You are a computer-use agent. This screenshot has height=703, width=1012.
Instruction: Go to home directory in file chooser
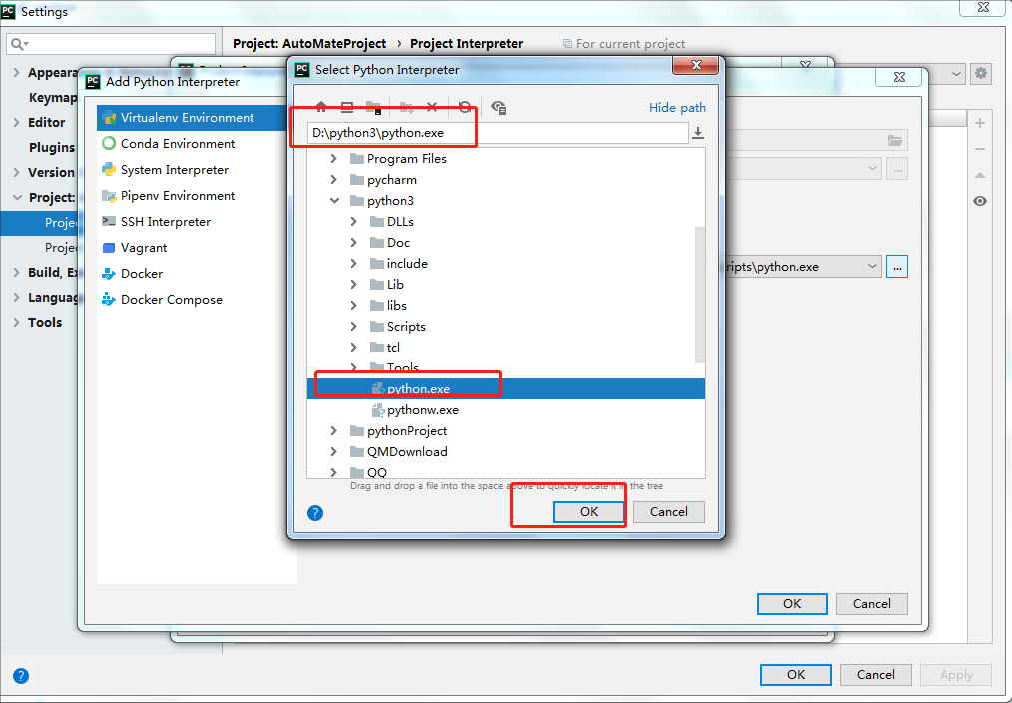[x=321, y=107]
